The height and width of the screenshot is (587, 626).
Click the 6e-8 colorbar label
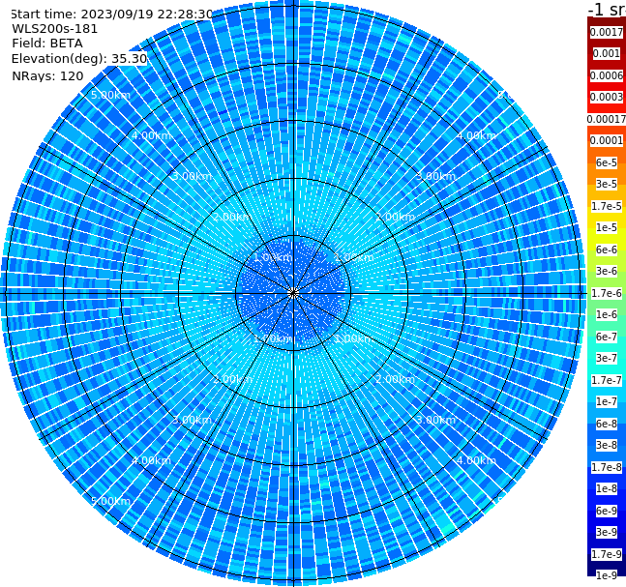coord(607,424)
